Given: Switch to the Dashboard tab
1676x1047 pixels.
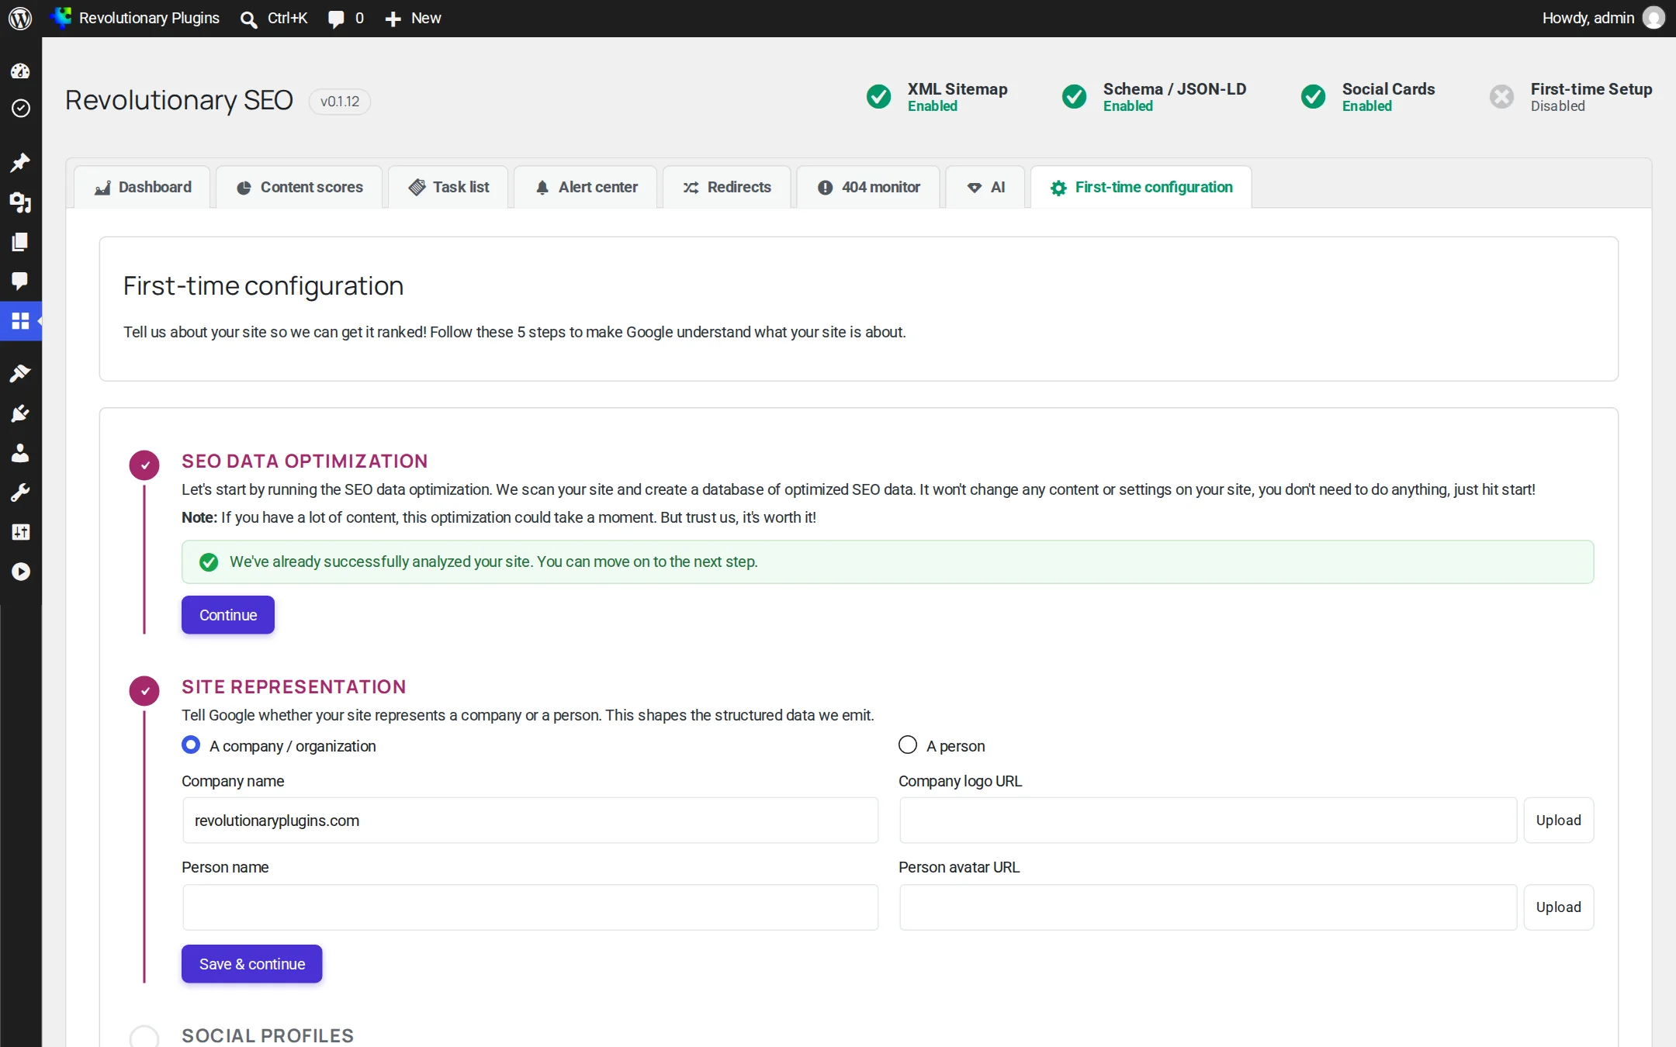Looking at the screenshot, I should 142,187.
